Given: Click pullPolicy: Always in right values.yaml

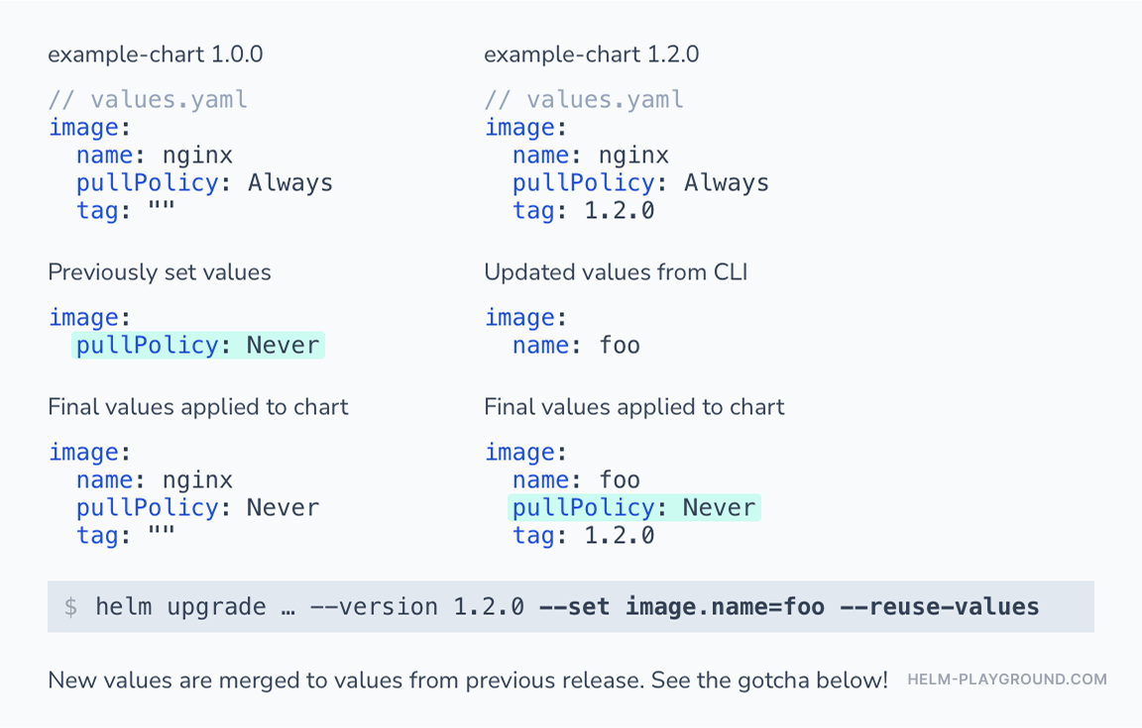Looking at the screenshot, I should click(641, 182).
